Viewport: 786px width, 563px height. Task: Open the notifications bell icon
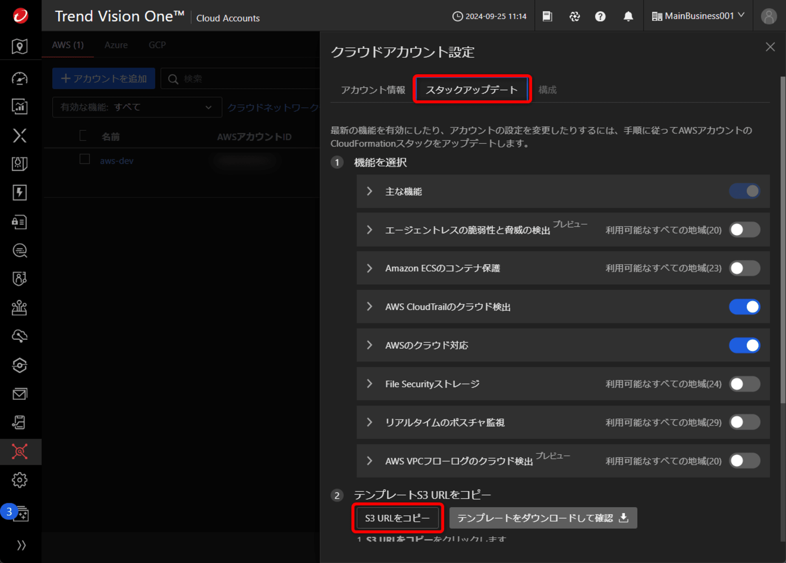point(628,16)
